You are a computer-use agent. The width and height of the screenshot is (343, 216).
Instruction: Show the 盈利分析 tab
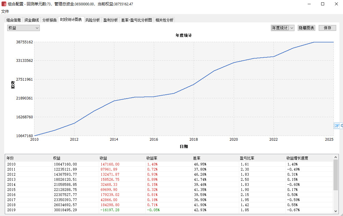coord(110,20)
